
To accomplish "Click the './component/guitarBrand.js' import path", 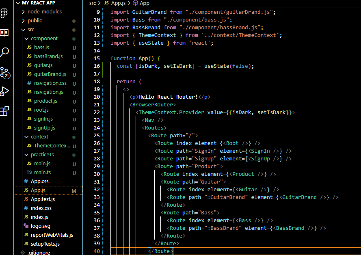I will coord(229,12).
